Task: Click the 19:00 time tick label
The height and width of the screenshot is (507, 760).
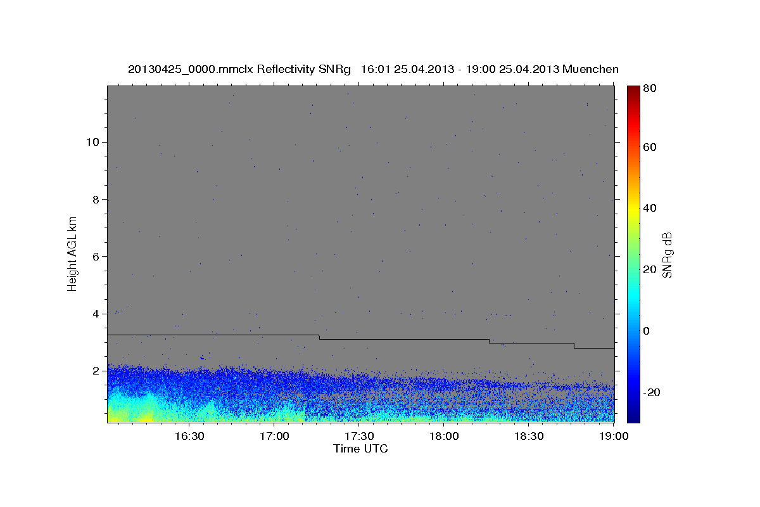Action: click(614, 436)
